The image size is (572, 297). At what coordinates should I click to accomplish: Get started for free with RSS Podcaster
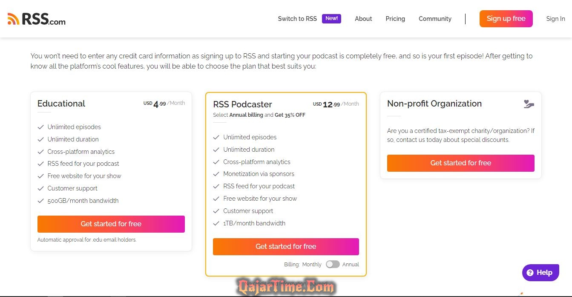tap(286, 247)
